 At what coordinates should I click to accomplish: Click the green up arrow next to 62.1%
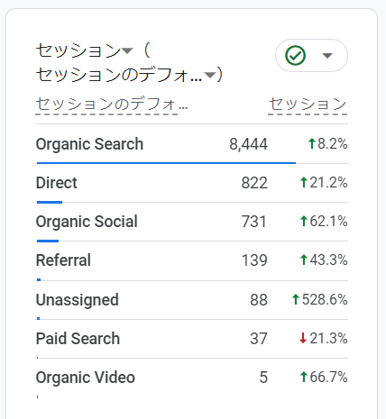[x=304, y=221]
